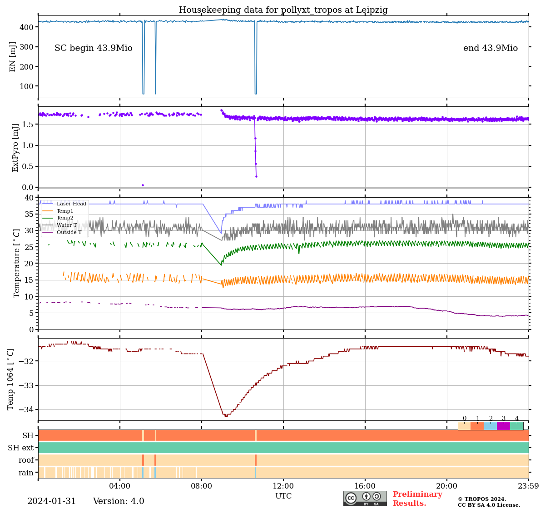
Task: Pick the light blue swatch labeled 2
Action: pos(490,426)
